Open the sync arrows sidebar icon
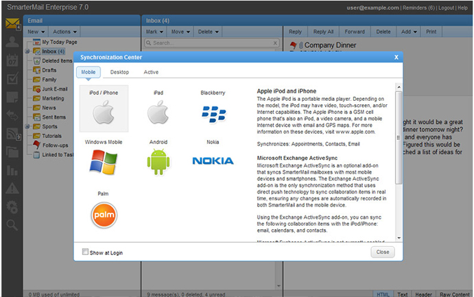 point(12,115)
